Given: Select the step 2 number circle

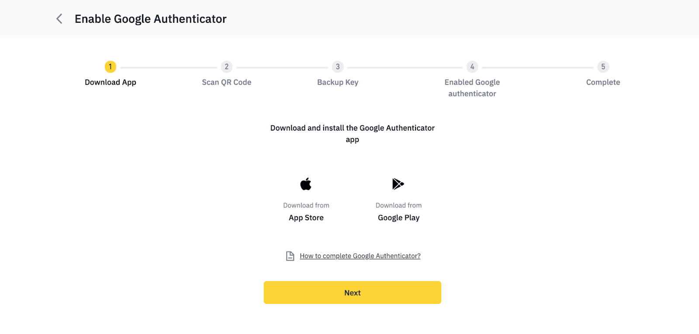Looking at the screenshot, I should pyautogui.click(x=226, y=67).
